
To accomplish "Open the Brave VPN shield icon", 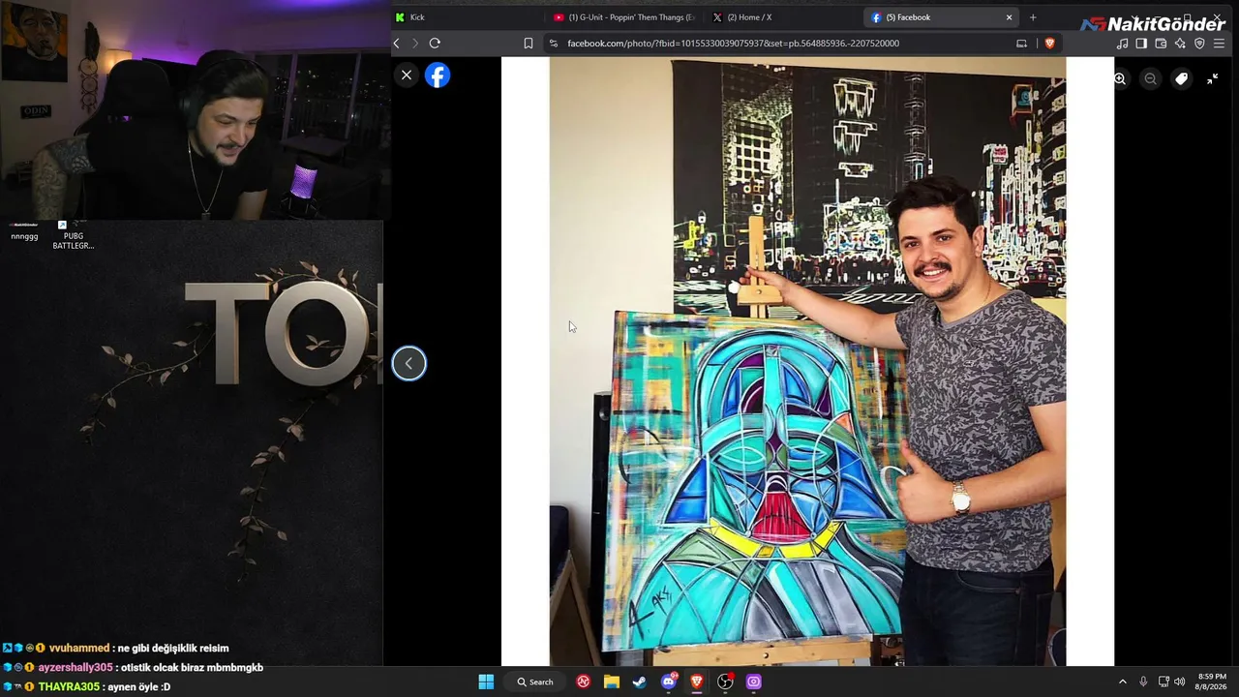I will (1199, 43).
